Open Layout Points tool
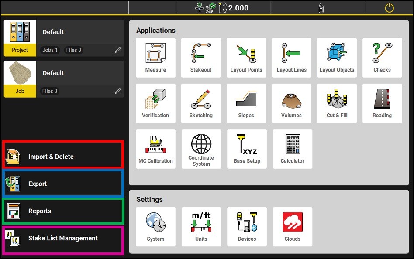This screenshot has width=414, height=259. pos(246,58)
